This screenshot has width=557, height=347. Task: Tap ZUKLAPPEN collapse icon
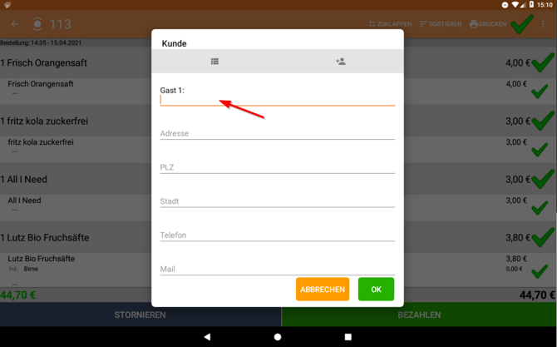pyautogui.click(x=372, y=24)
